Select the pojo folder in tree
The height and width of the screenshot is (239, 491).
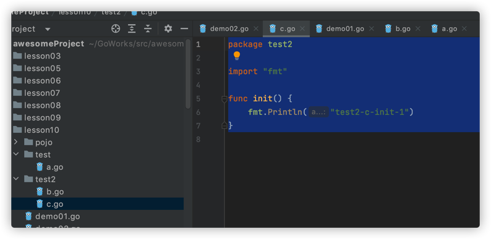tap(97, 142)
